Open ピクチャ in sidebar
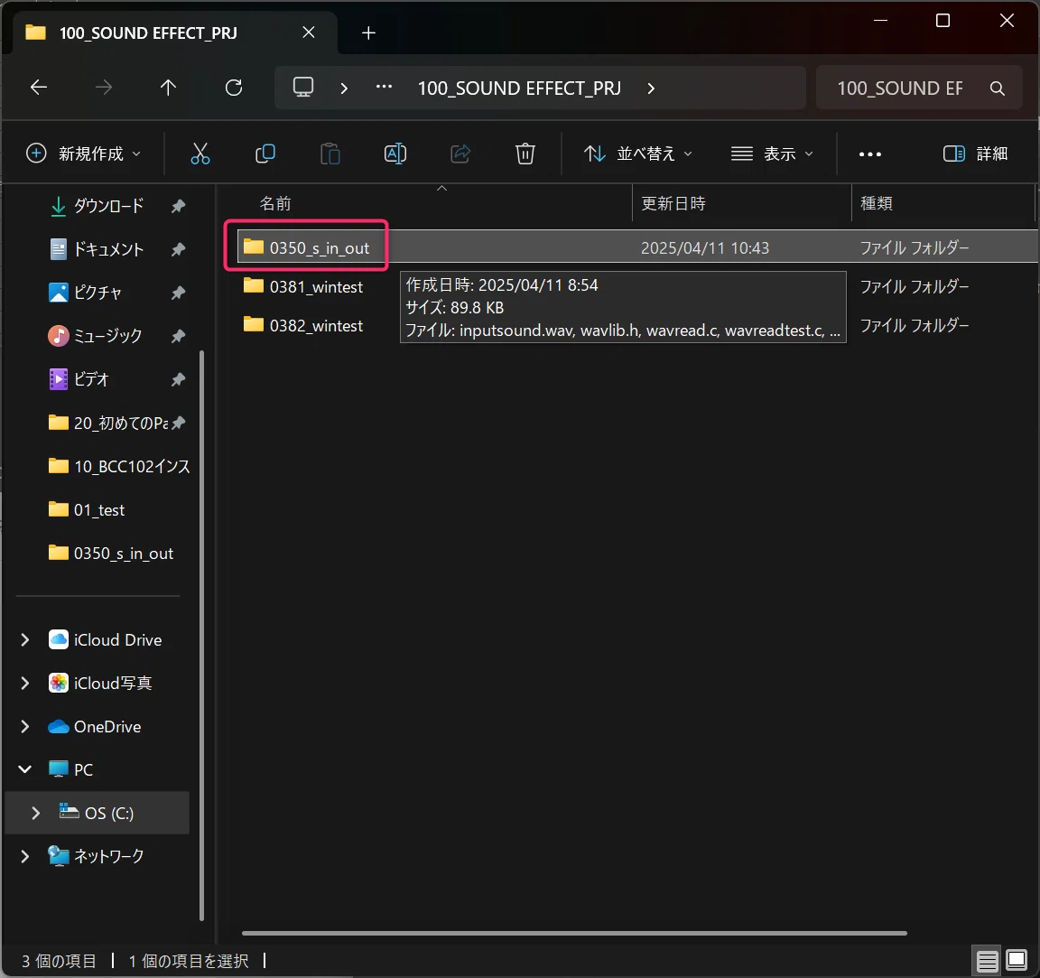The width and height of the screenshot is (1040, 978). [86, 293]
